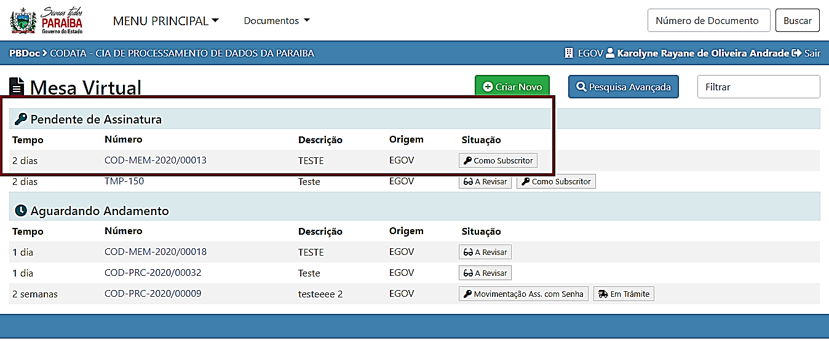Click into the Filtrar input box

pyautogui.click(x=758, y=87)
